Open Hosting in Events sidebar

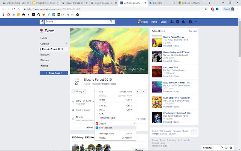pyautogui.click(x=44, y=66)
